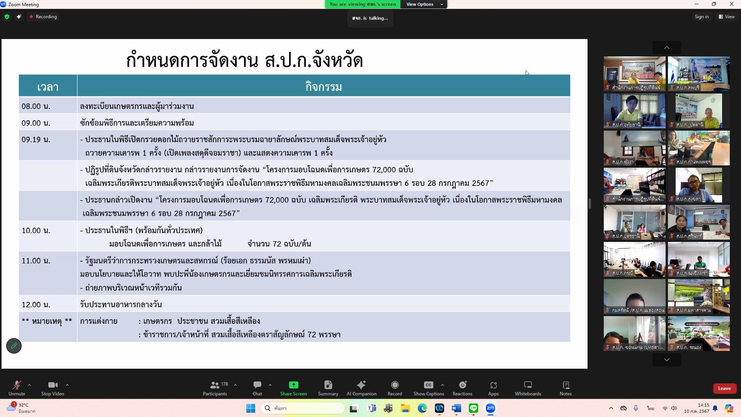This screenshot has height=417, width=741.
Task: Open Microsoft Edge from taskbar
Action: point(422,408)
